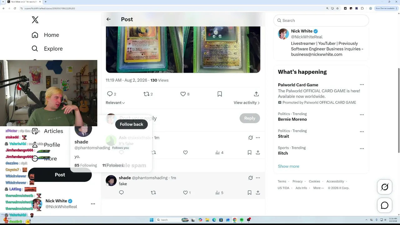The image size is (400, 225).
Task: Open the Windows Start menu
Action: 152,220
